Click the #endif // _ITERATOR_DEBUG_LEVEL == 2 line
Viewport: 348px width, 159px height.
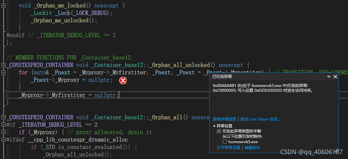[x=61, y=35]
